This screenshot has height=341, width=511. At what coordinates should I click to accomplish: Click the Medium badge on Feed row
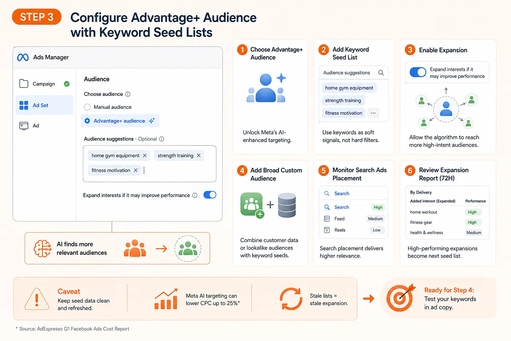click(x=375, y=219)
